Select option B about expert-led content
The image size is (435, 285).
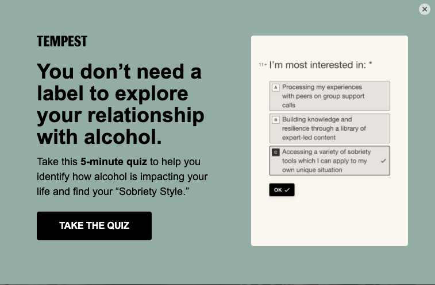pos(329,128)
